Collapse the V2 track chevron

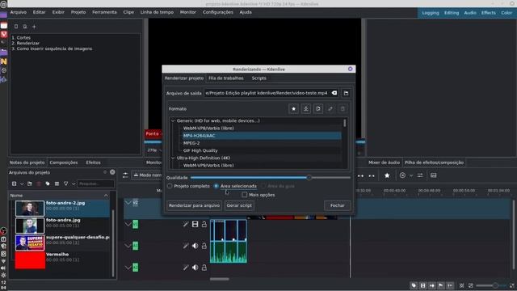click(x=128, y=203)
